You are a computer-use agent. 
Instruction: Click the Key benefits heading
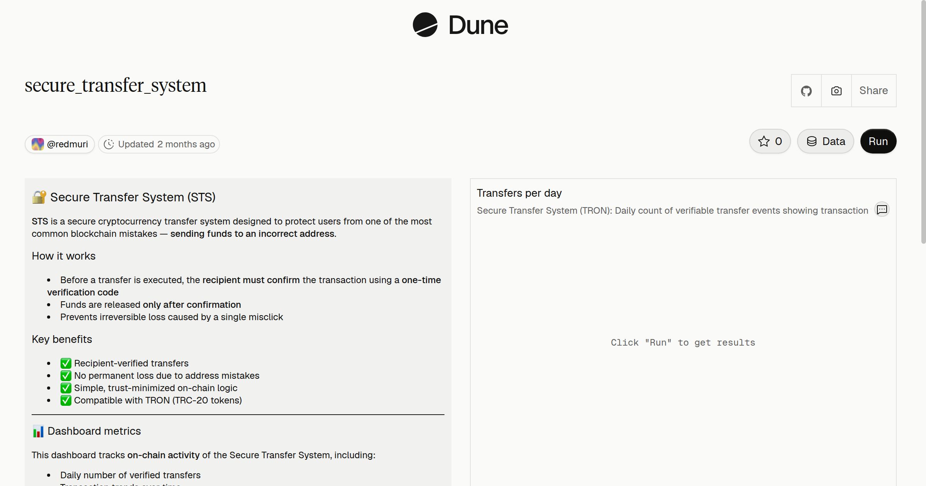point(62,339)
